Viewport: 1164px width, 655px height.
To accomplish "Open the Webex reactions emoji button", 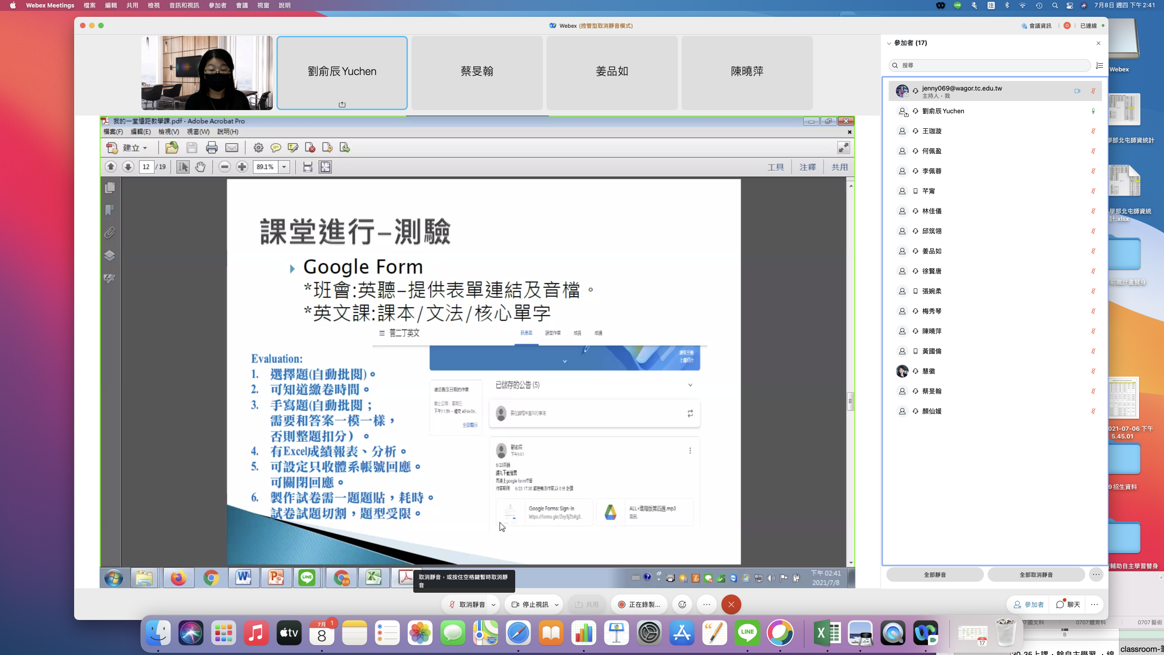I will (x=682, y=605).
